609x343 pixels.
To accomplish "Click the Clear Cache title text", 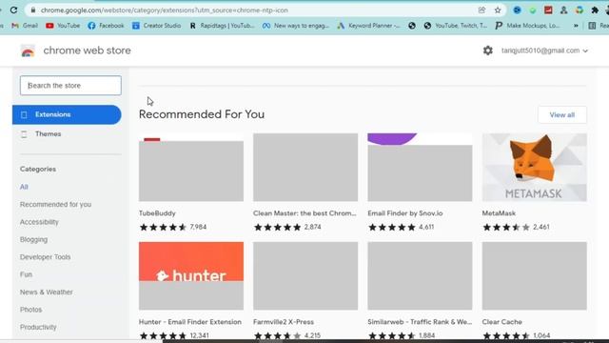I will [x=502, y=322].
